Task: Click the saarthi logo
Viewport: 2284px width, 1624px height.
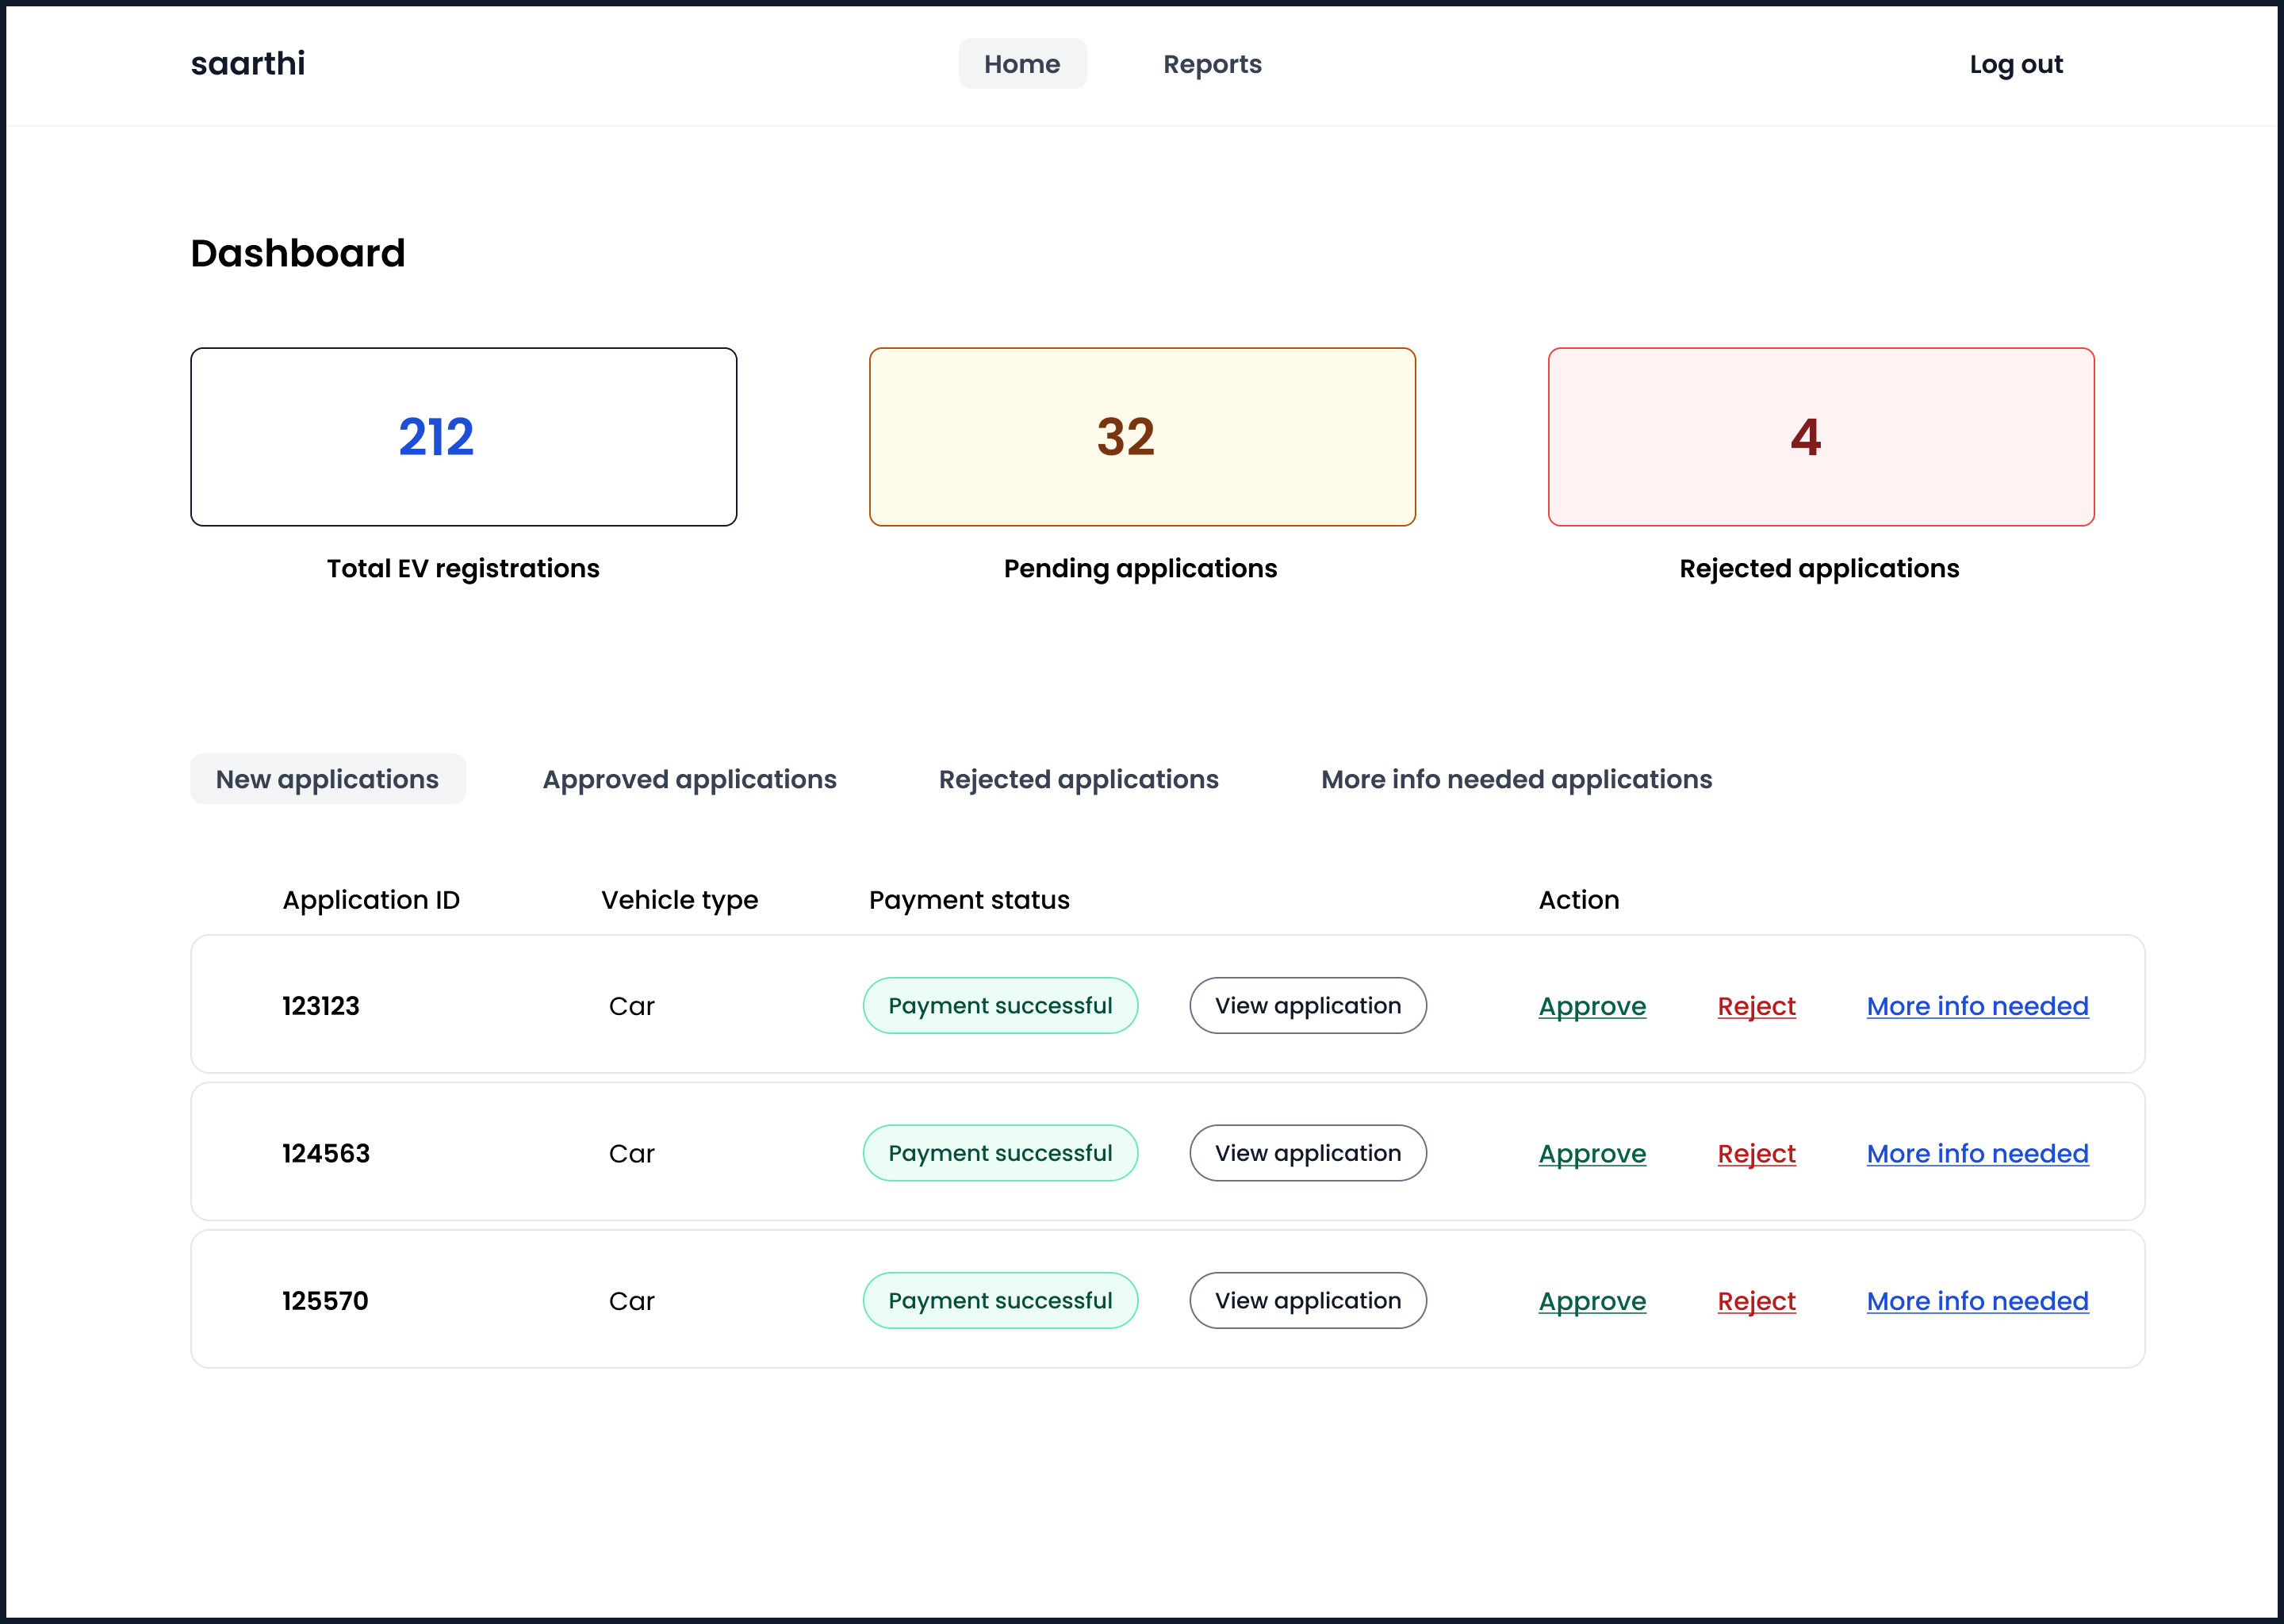Action: 247,64
